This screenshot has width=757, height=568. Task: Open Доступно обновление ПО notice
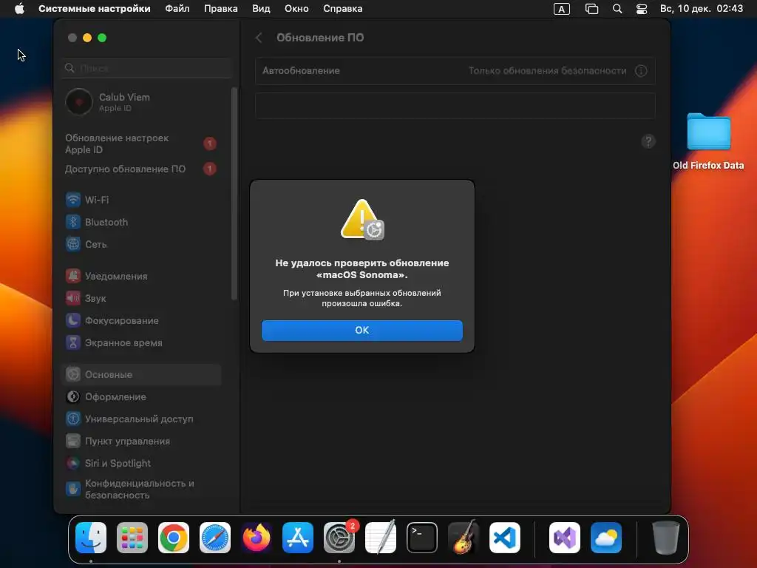click(x=141, y=169)
